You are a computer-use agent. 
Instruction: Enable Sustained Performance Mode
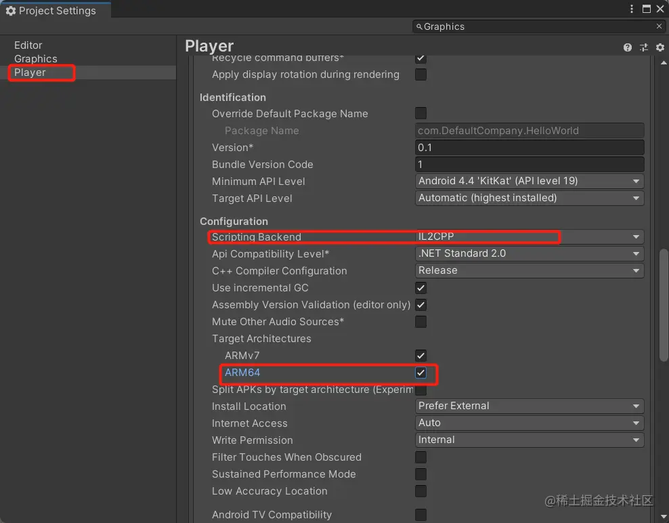point(420,474)
